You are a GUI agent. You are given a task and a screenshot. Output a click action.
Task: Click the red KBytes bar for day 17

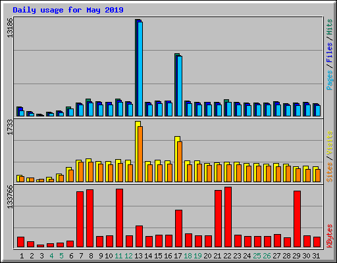pyautogui.click(x=178, y=228)
